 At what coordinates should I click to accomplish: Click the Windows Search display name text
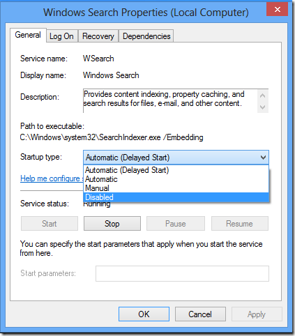tap(111, 75)
